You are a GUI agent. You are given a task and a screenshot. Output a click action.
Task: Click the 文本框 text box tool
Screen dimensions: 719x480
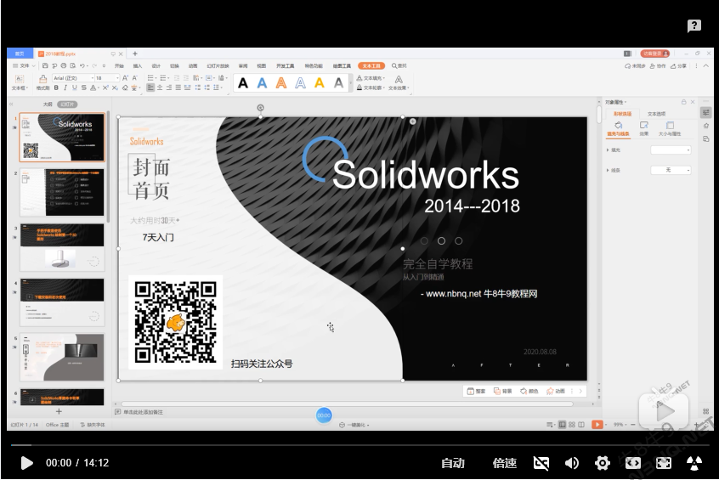click(20, 82)
